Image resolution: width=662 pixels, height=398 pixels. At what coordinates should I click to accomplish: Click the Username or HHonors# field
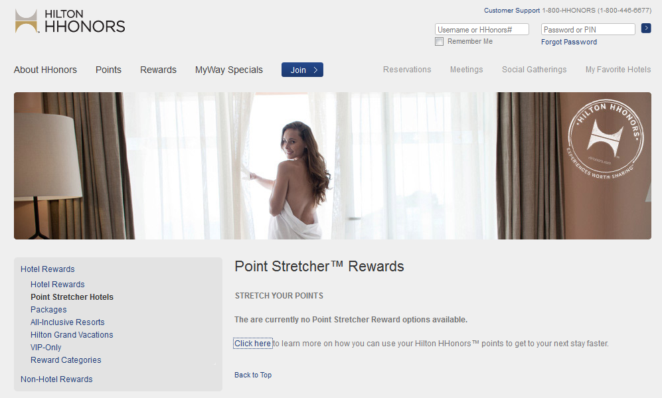[x=481, y=30]
